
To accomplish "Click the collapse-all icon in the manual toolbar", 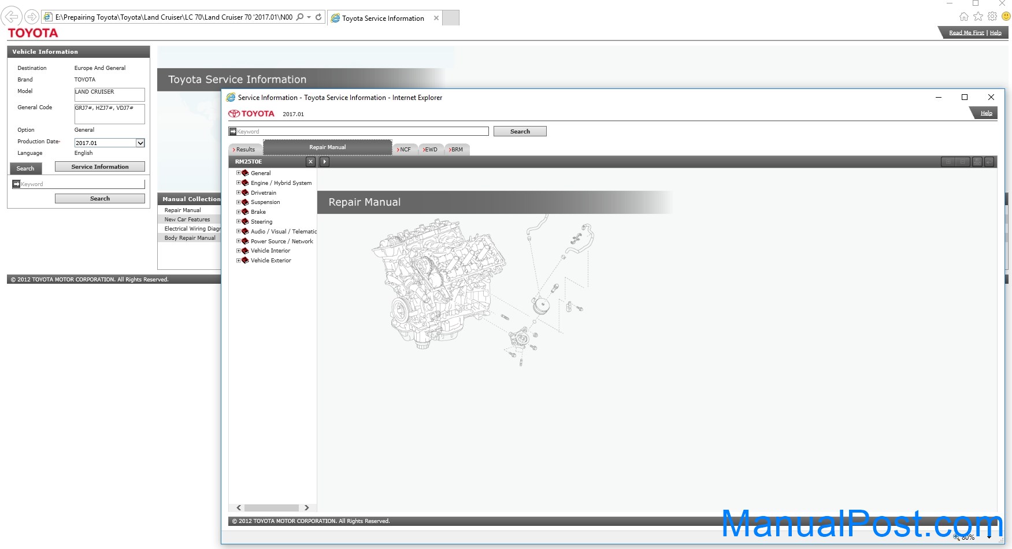I will (x=963, y=162).
